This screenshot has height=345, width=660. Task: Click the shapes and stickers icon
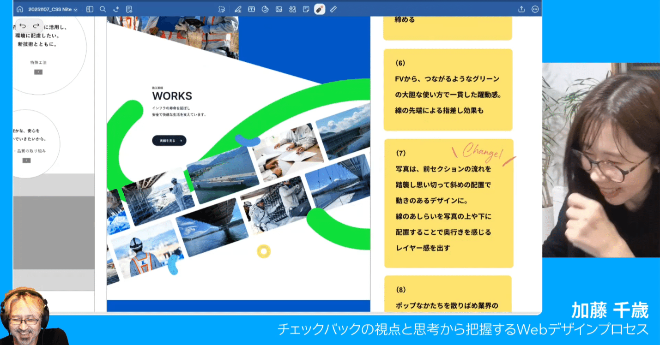(x=292, y=9)
